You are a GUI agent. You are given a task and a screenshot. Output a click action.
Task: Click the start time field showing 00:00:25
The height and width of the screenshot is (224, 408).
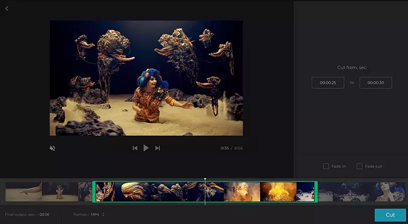[328, 82]
